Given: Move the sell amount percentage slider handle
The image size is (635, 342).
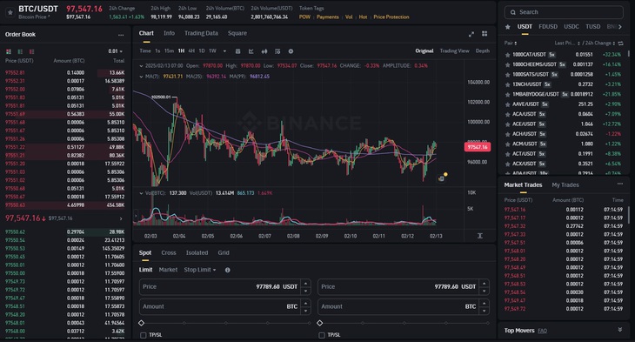Looking at the screenshot, I should tap(320, 323).
